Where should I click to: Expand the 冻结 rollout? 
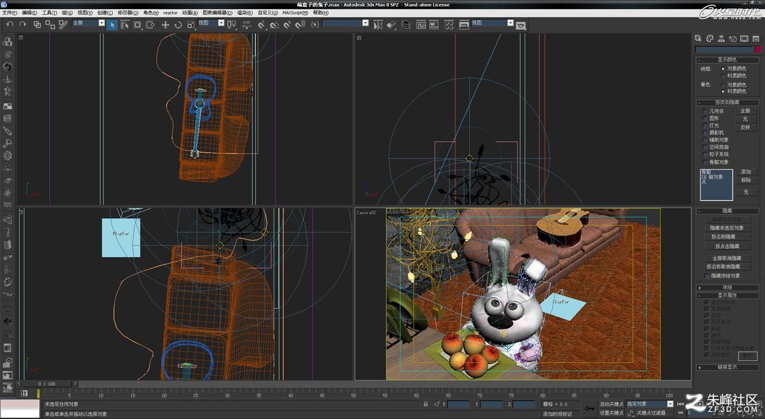click(727, 288)
